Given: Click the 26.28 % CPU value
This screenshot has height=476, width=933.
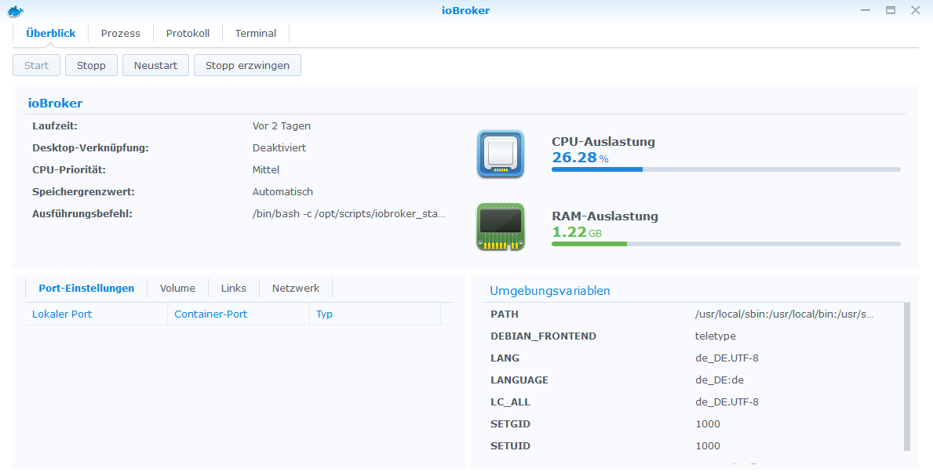Looking at the screenshot, I should 580,158.
